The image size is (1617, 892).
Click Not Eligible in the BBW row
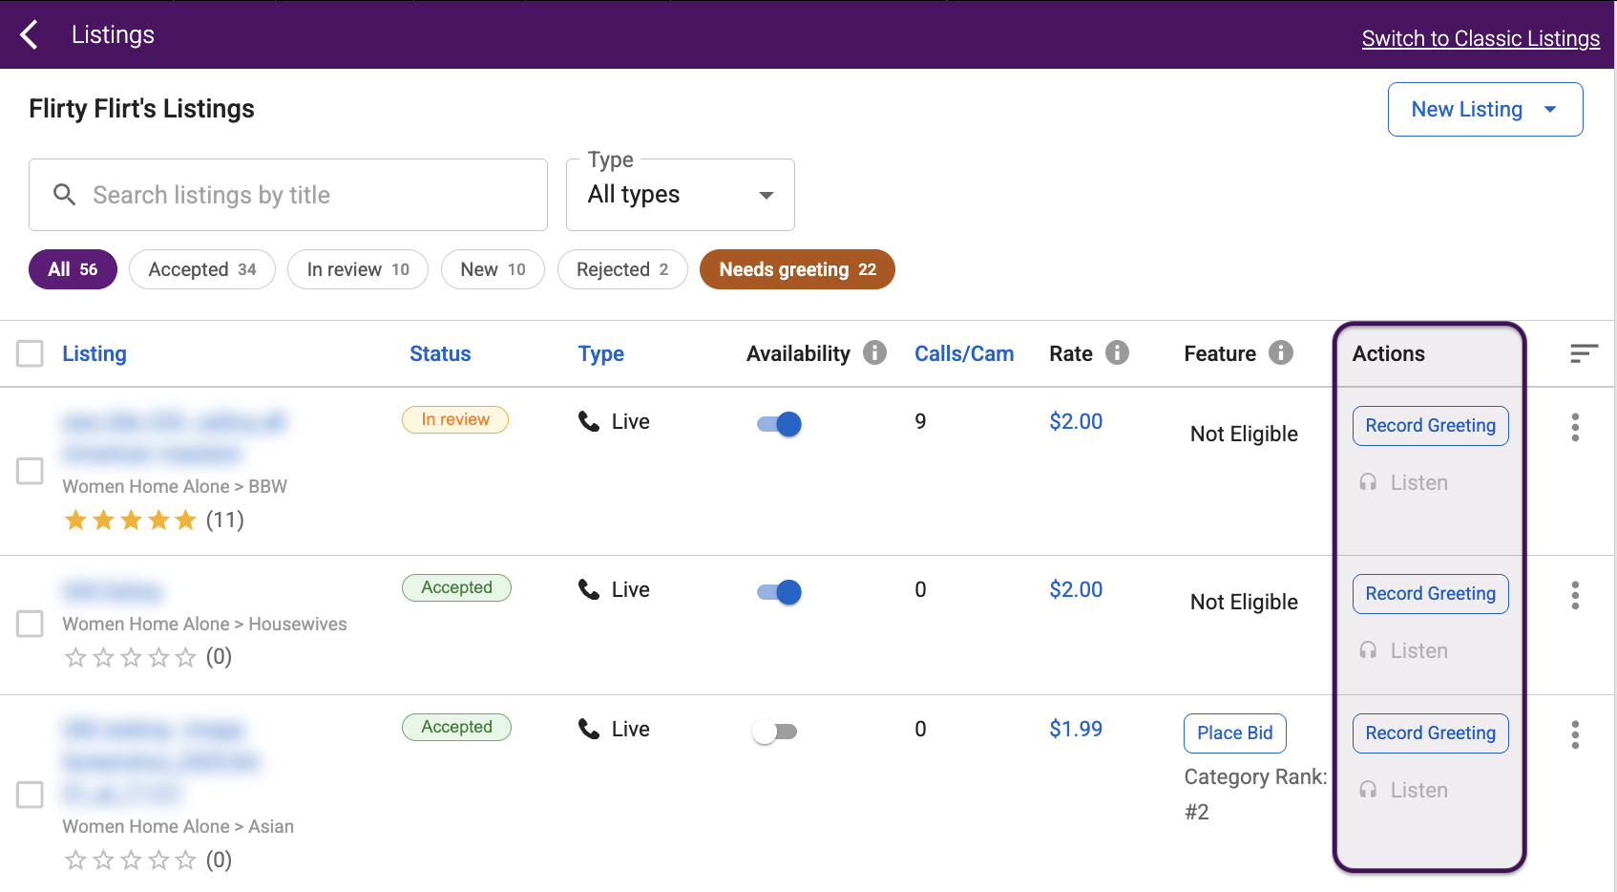pos(1244,434)
